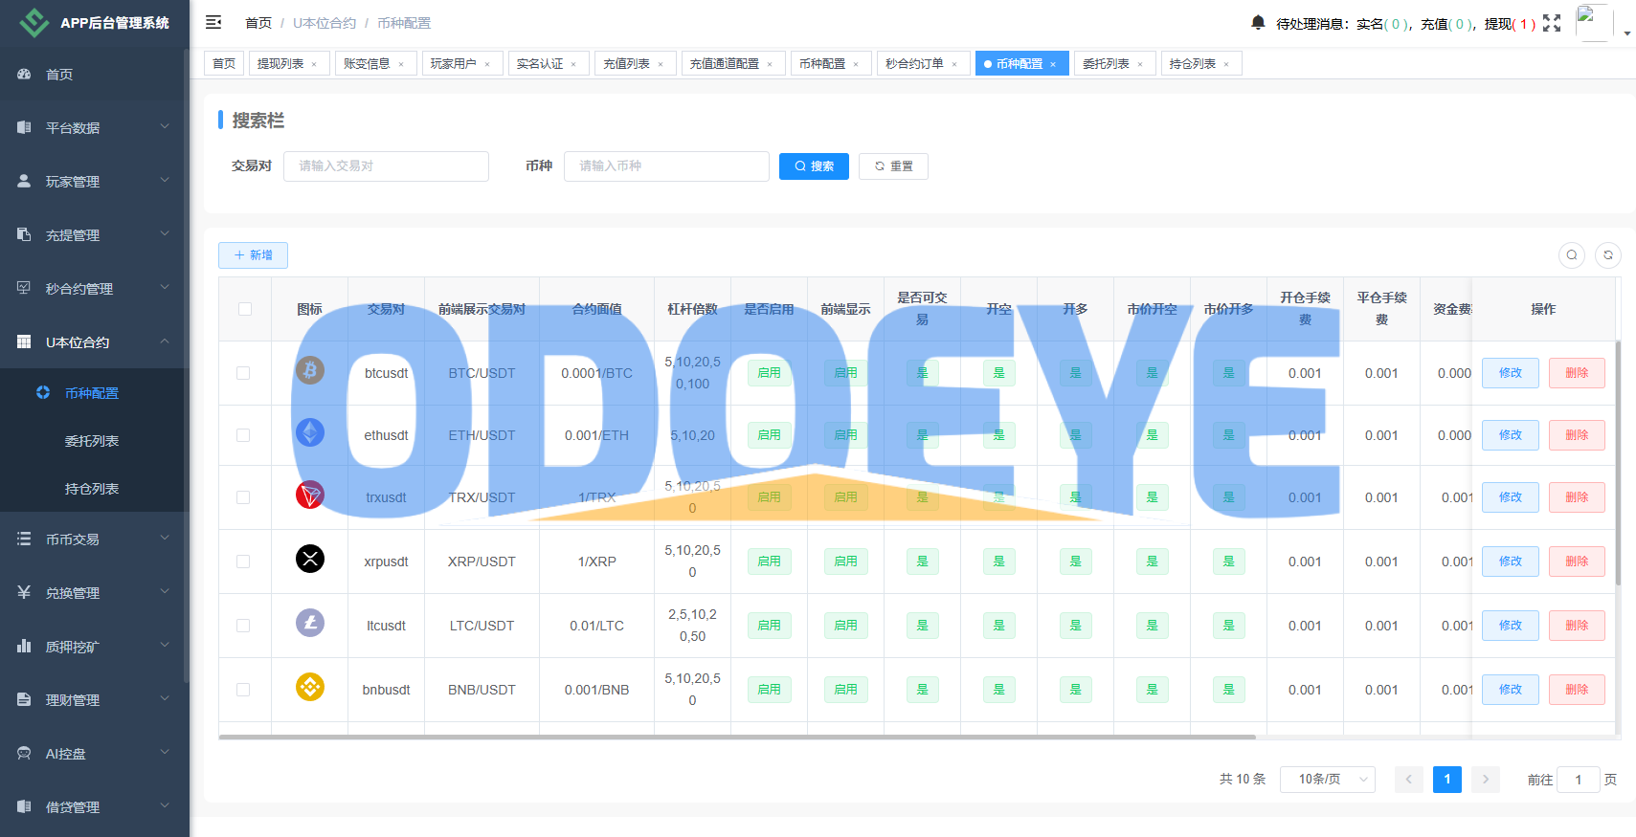Click the table vertical scrollbar

(x=1618, y=461)
